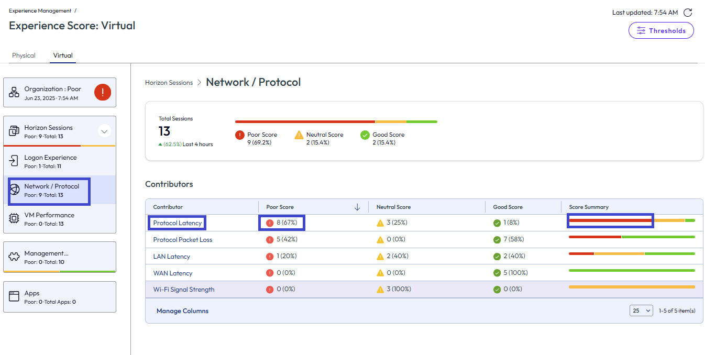The width and height of the screenshot is (705, 355).
Task: Click green check icon in Protocol Latency row
Action: click(x=497, y=223)
